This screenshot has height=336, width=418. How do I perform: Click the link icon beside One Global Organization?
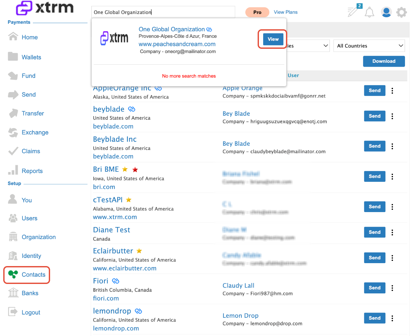pos(209,30)
